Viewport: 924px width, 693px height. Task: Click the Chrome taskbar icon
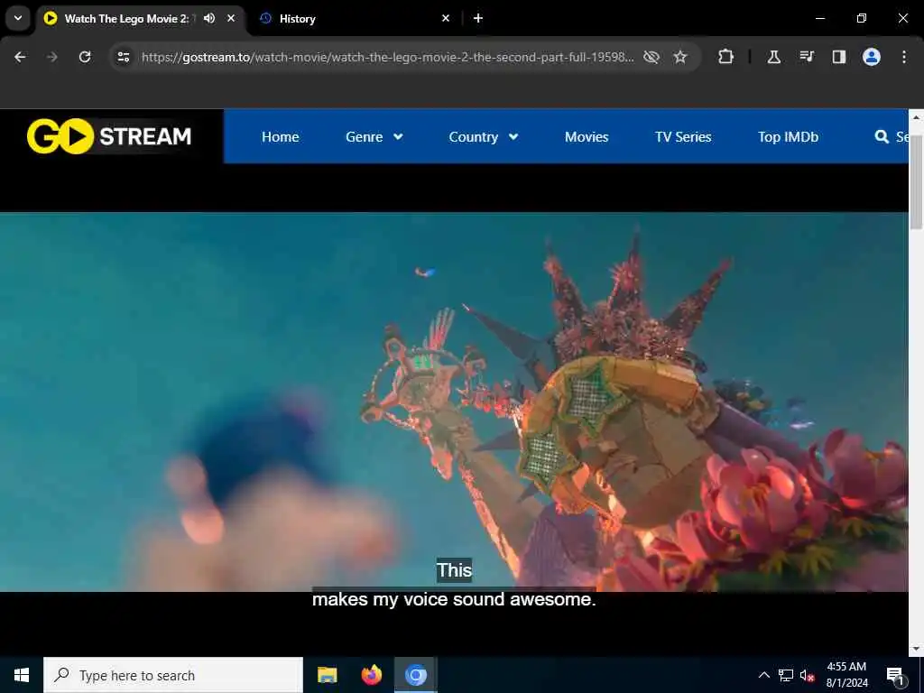pos(415,675)
